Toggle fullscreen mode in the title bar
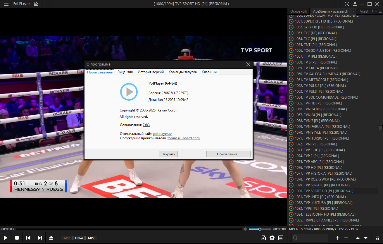The height and width of the screenshot is (244, 383). 347,4
